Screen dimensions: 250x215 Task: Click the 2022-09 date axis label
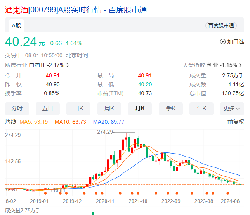pyautogui.click(x=171, y=201)
